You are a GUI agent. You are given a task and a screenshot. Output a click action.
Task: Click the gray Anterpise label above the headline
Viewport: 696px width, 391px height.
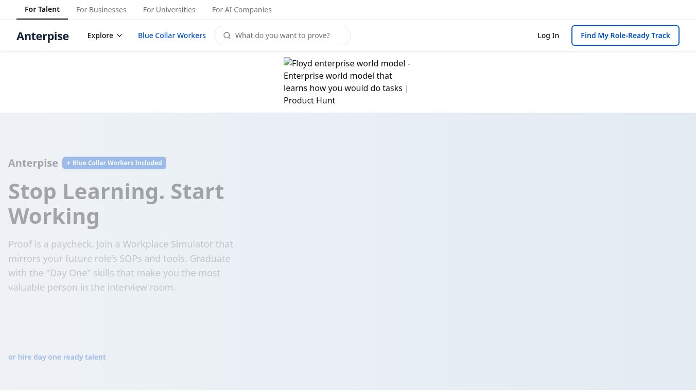[33, 163]
